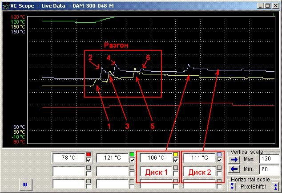
Task: Click the red '60 °C' lower axis label
Action: tap(19, 142)
